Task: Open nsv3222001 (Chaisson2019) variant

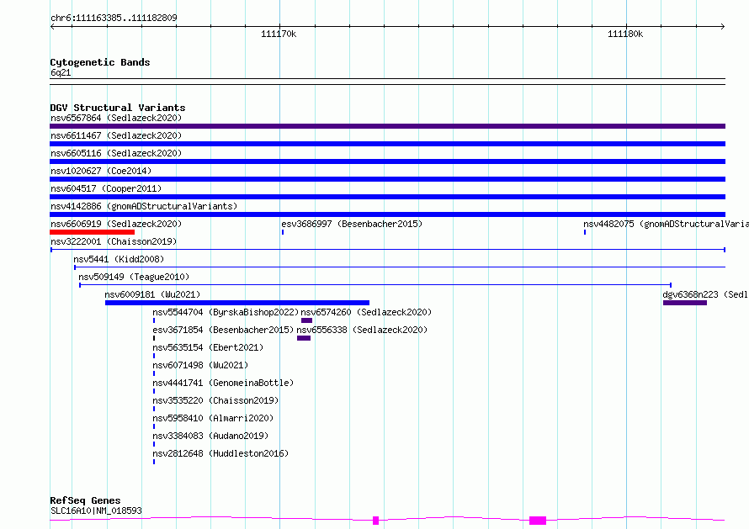Action: point(114,241)
